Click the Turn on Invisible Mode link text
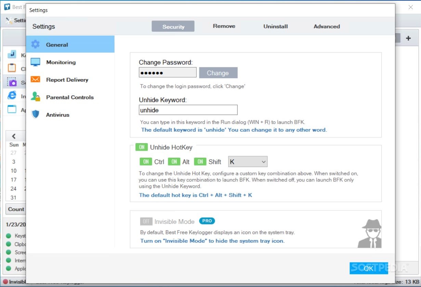Image resolution: width=421 pixels, height=287 pixels. (212, 241)
